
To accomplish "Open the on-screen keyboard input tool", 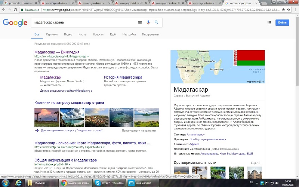I will [140, 22].
